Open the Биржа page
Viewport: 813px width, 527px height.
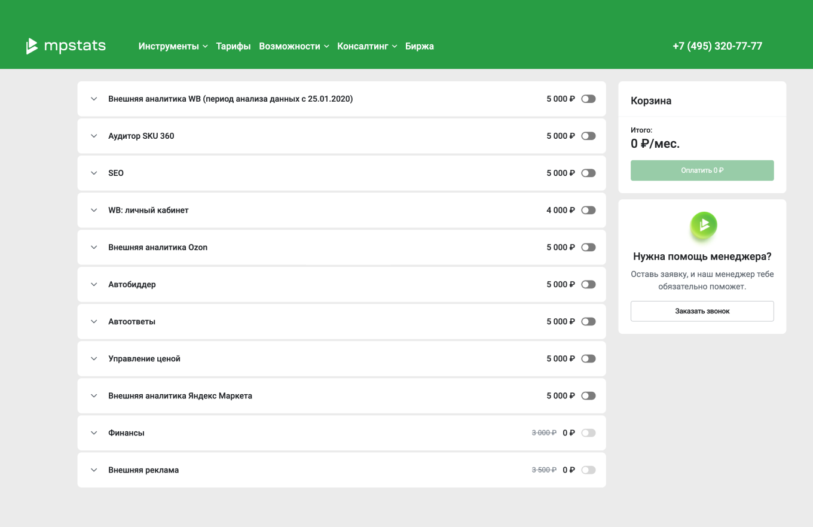(x=420, y=46)
